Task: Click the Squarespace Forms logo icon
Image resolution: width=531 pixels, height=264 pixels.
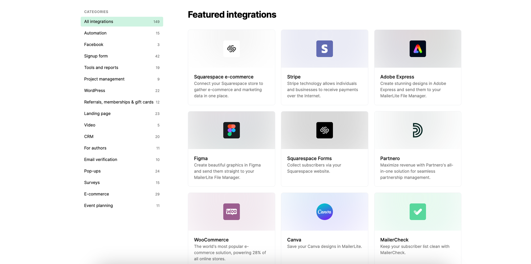Action: tap(324, 130)
